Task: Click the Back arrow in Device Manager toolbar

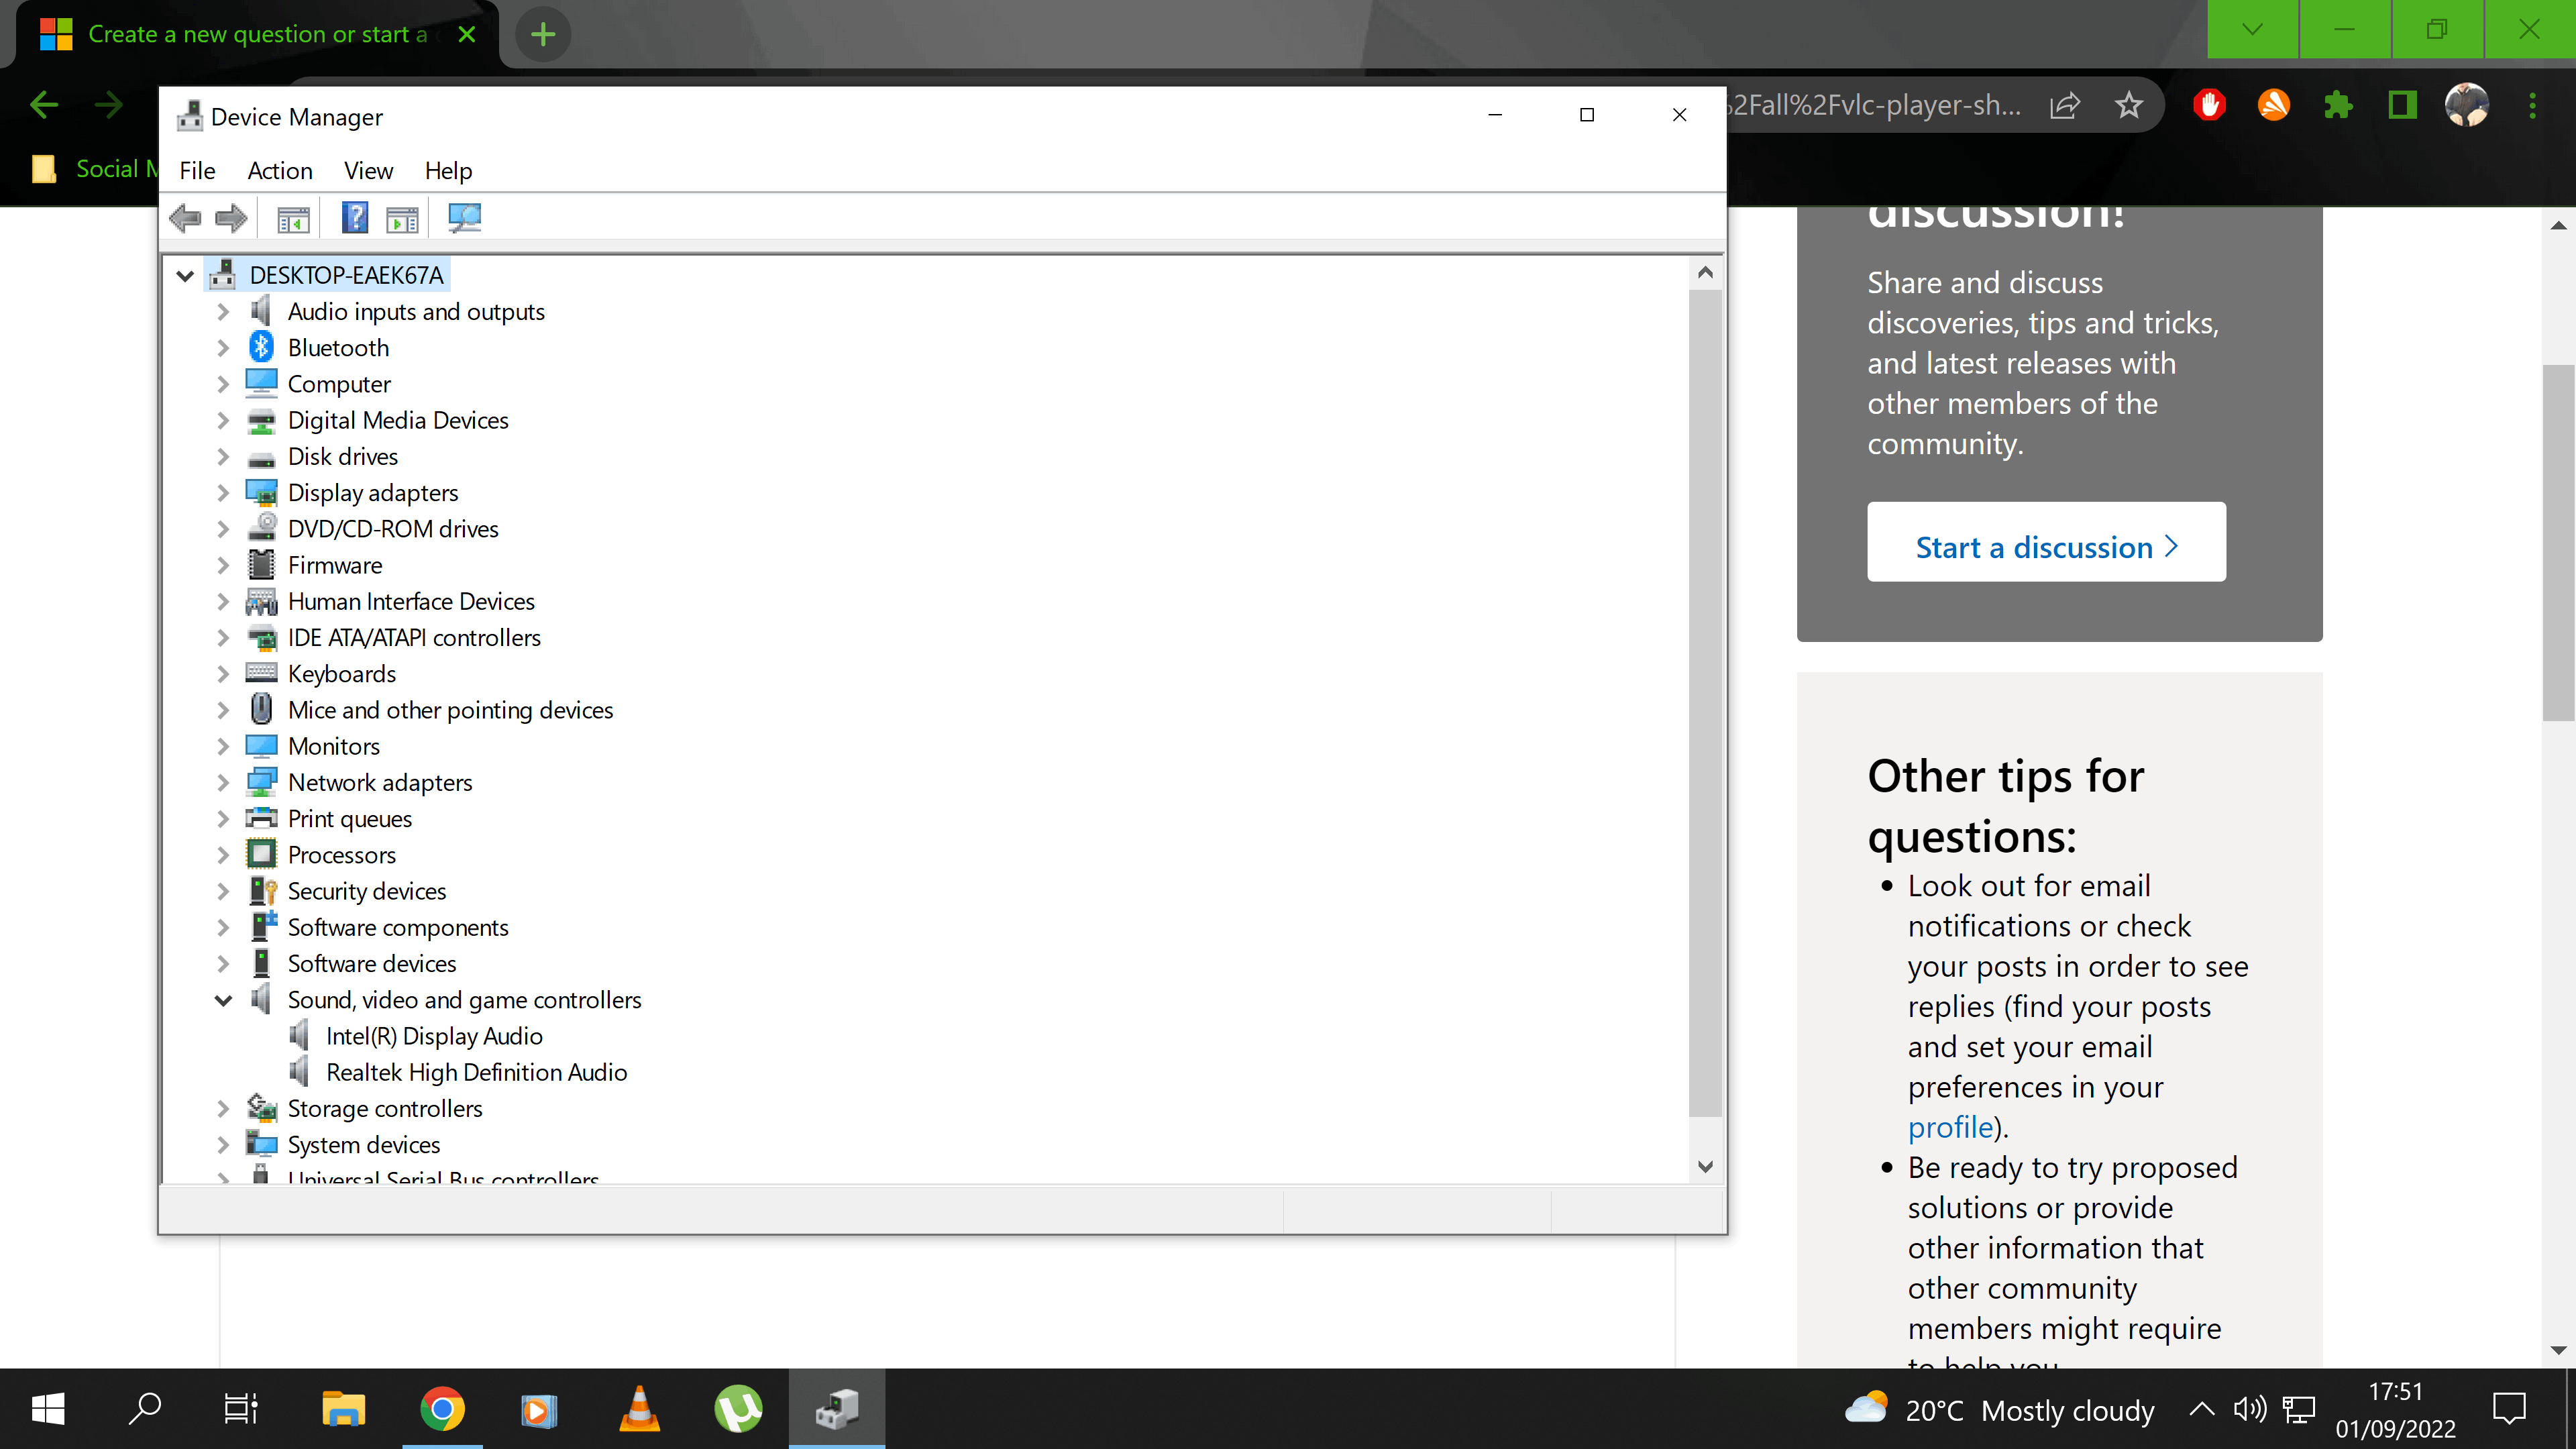Action: pos(186,218)
